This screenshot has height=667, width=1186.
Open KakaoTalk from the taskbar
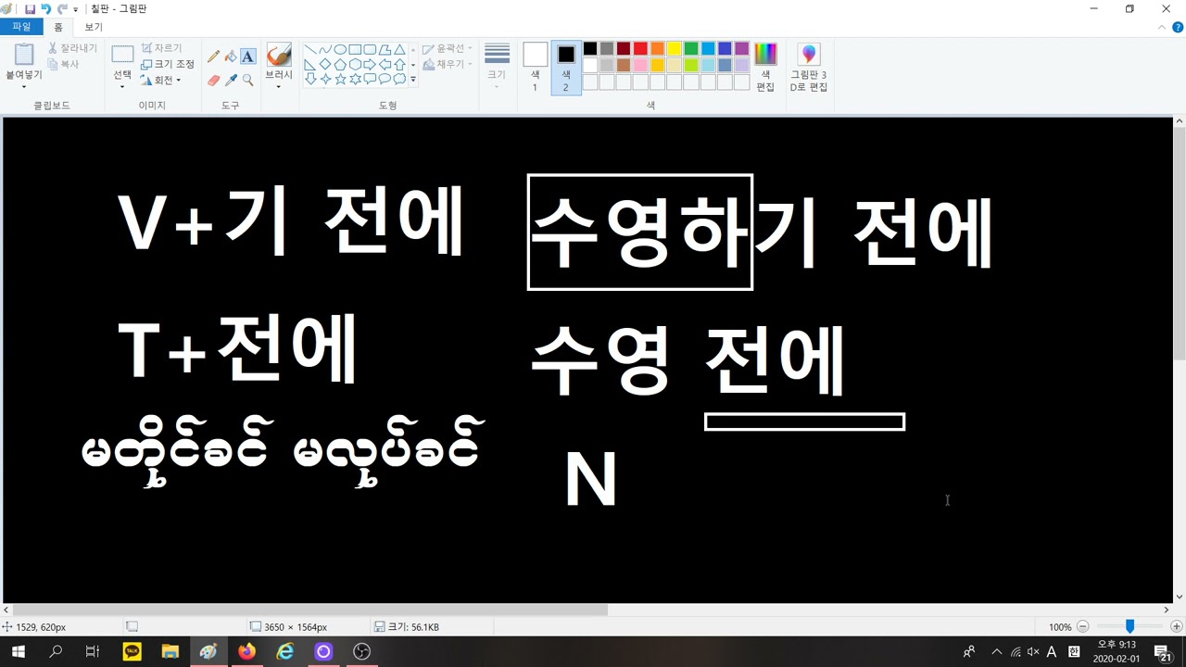(x=132, y=652)
